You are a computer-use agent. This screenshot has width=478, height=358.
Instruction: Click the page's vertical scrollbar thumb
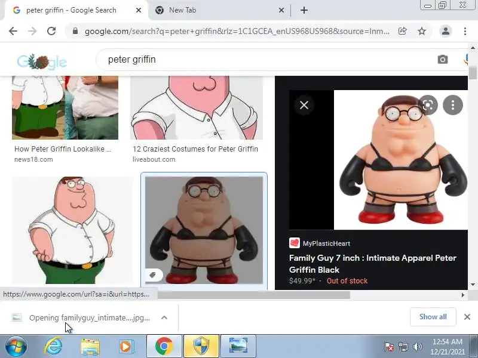(x=473, y=72)
